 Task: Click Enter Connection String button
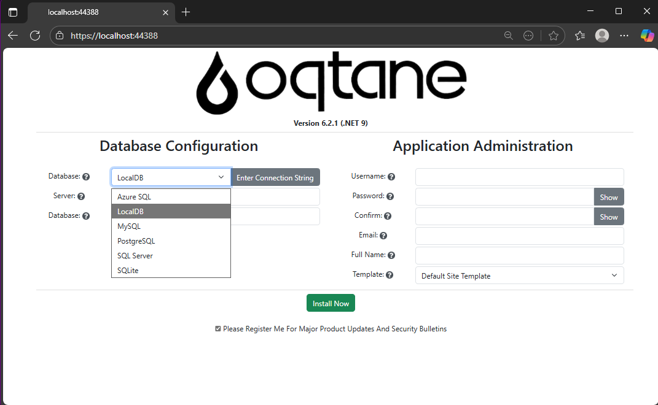(x=275, y=177)
